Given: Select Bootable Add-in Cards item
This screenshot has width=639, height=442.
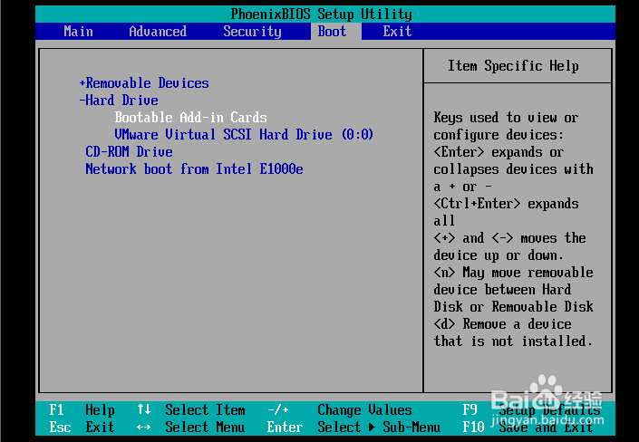Looking at the screenshot, I should click(x=190, y=118).
